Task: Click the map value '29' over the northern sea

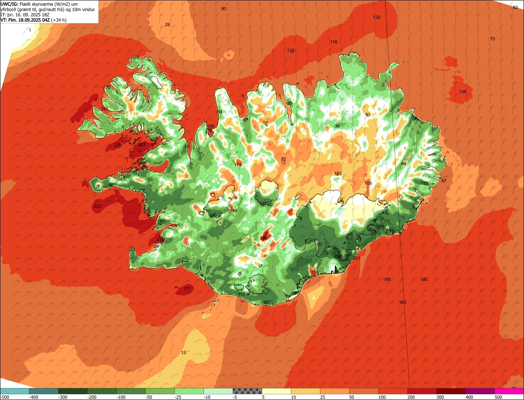Action: click(x=167, y=25)
